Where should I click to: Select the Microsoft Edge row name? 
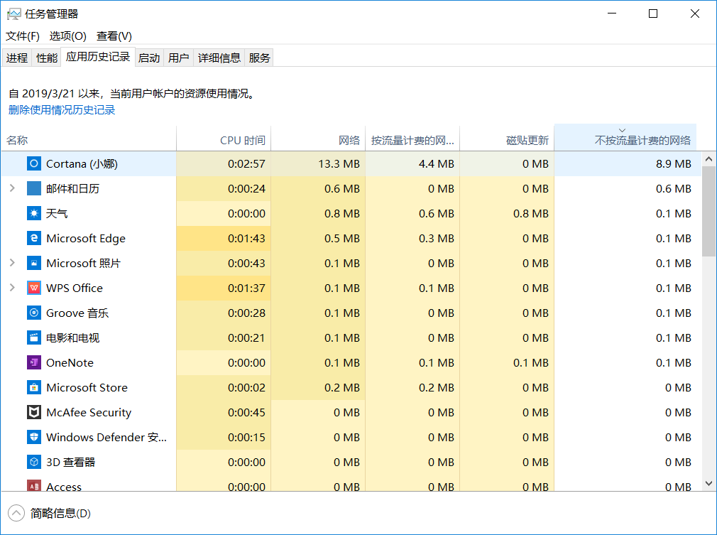[85, 239]
